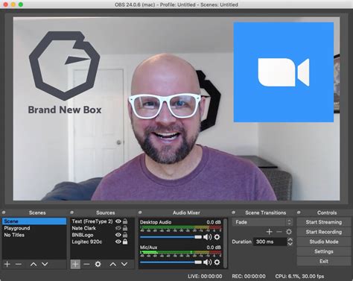Open Desktop Audio settings gear

[217, 237]
